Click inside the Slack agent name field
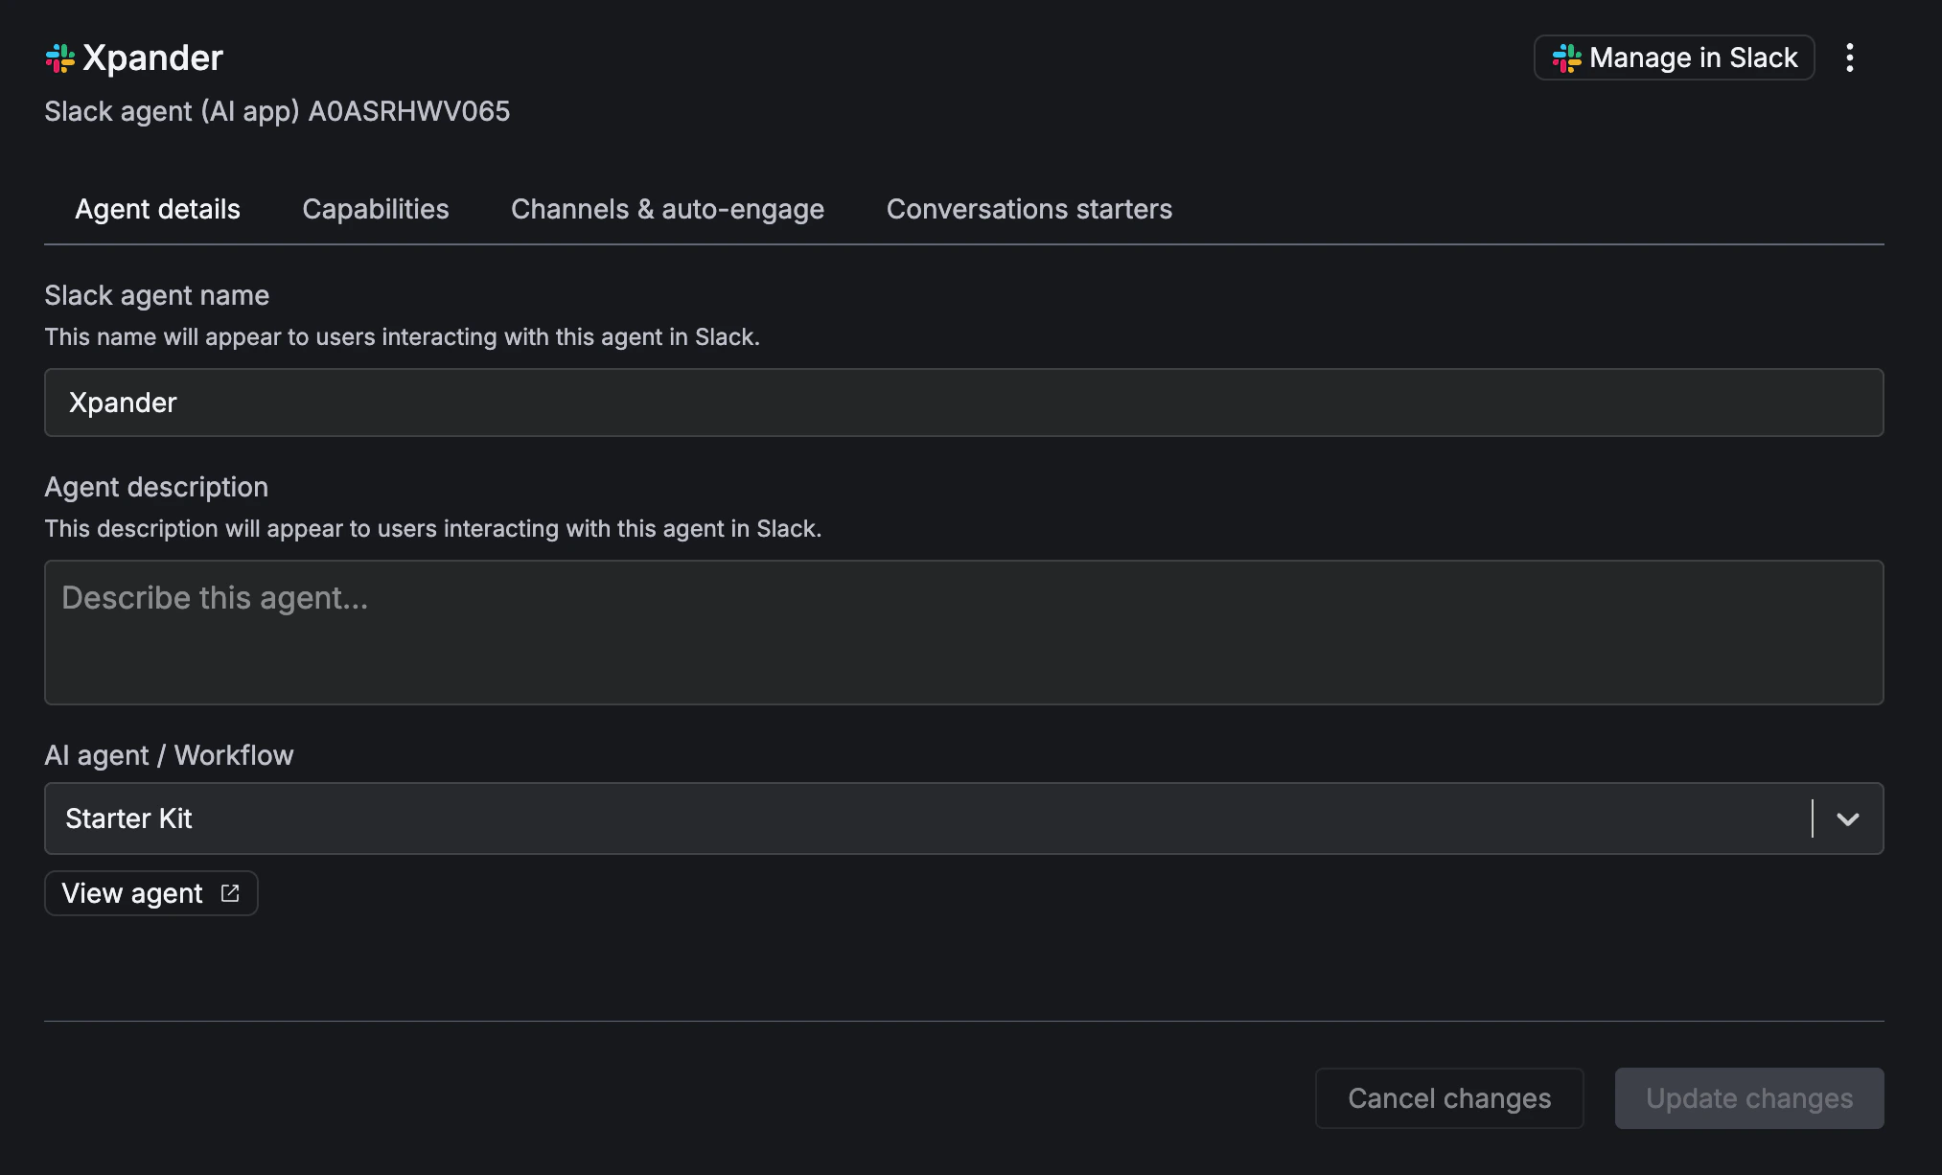The image size is (1942, 1175). coord(963,403)
